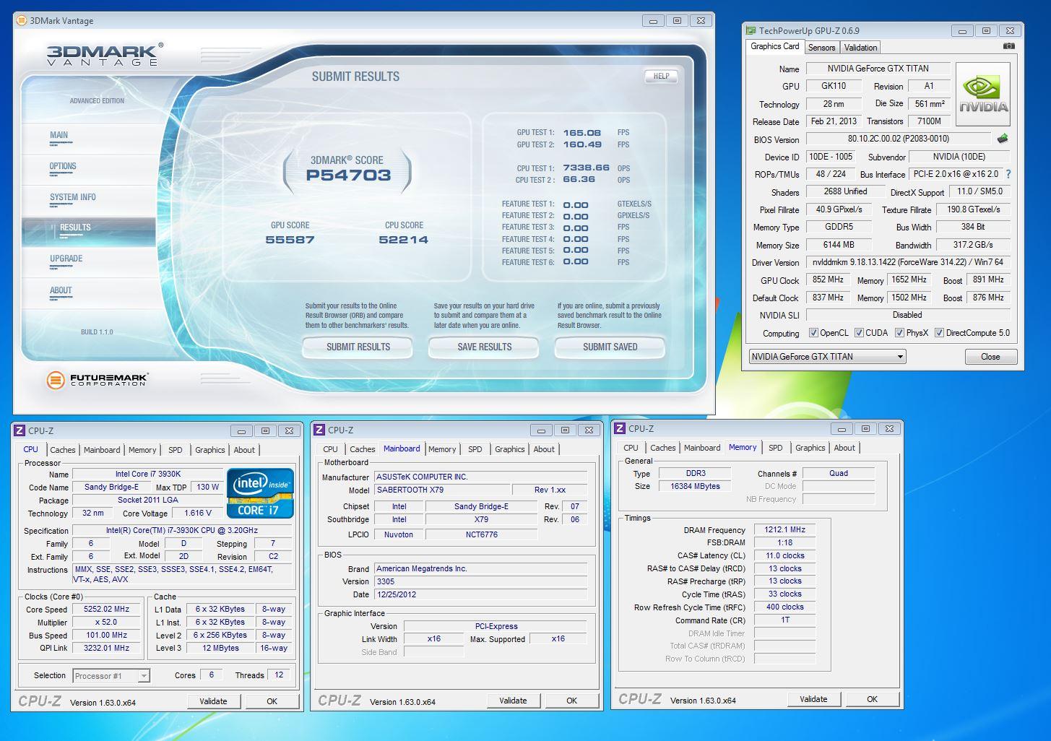Click the 3DMark Vantage logo
Image resolution: width=1051 pixels, height=741 pixels.
(x=105, y=55)
